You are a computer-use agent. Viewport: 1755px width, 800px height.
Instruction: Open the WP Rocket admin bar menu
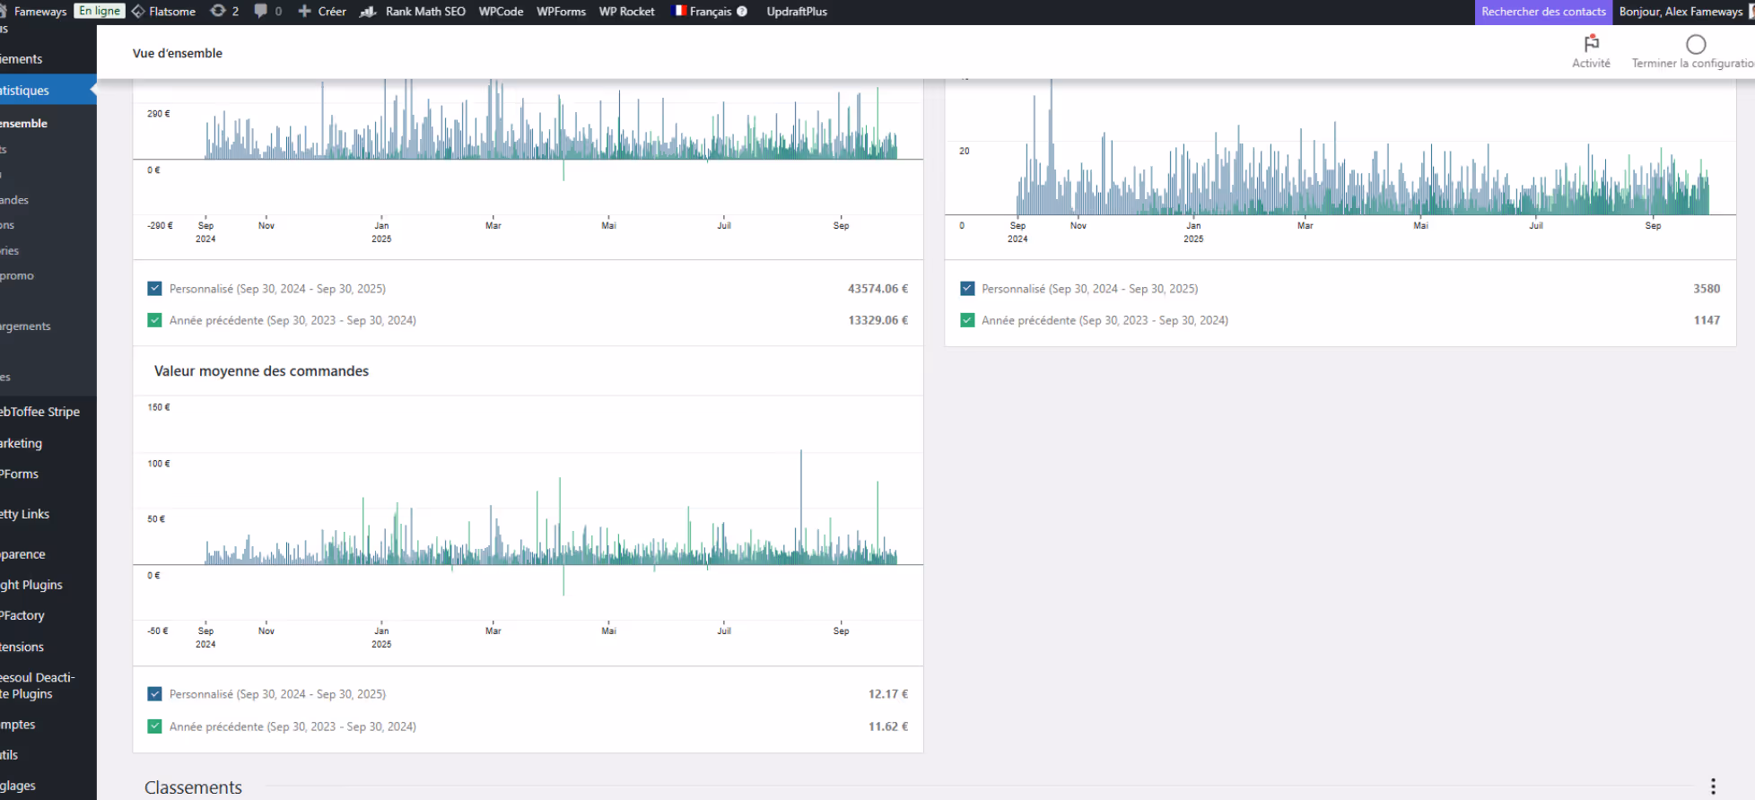click(626, 12)
